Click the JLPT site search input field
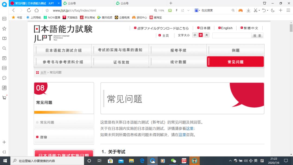Image resolution: width=293 pixels, height=165 pixels. coord(232,35)
